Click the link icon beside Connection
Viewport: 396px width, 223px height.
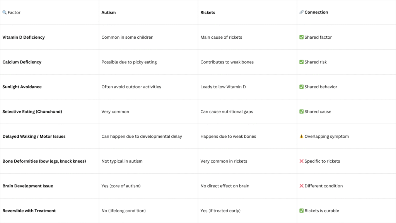301,12
